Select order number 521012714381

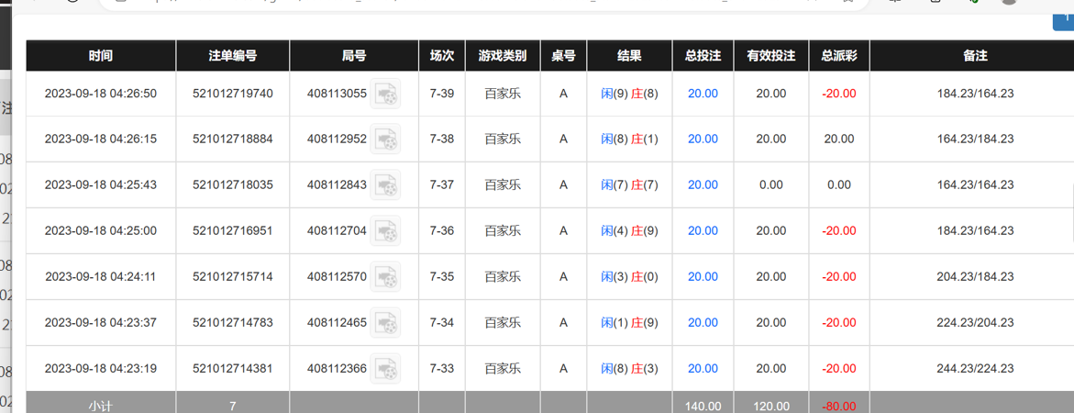(x=232, y=369)
